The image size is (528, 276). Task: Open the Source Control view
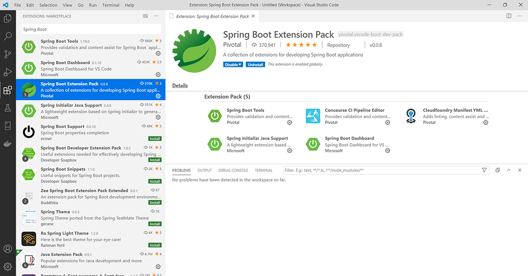pyautogui.click(x=7, y=54)
